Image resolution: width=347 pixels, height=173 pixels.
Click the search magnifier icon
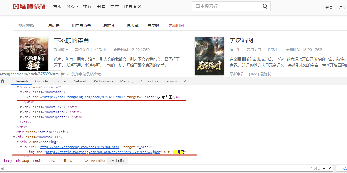point(265,6)
